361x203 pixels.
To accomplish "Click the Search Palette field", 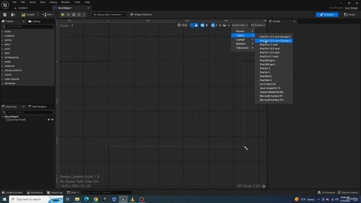I will pos(28,27).
